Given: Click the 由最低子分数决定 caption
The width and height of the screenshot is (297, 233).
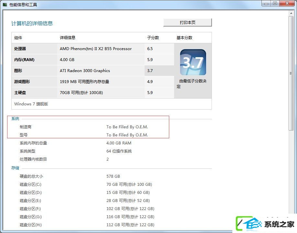Looking at the screenshot, I should [x=192, y=84].
